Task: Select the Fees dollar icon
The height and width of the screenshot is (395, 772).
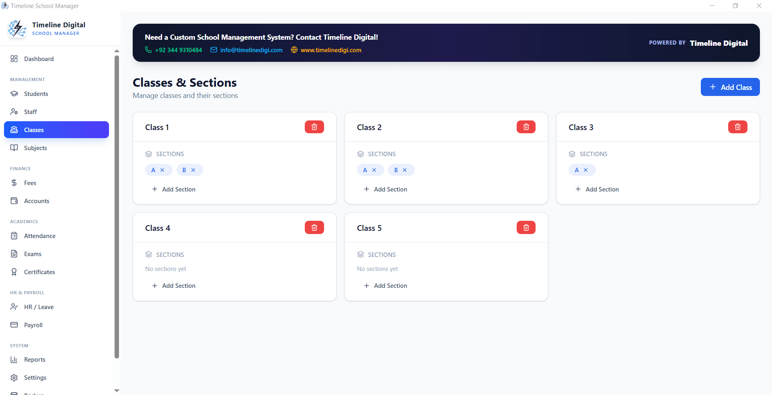Action: click(x=14, y=183)
